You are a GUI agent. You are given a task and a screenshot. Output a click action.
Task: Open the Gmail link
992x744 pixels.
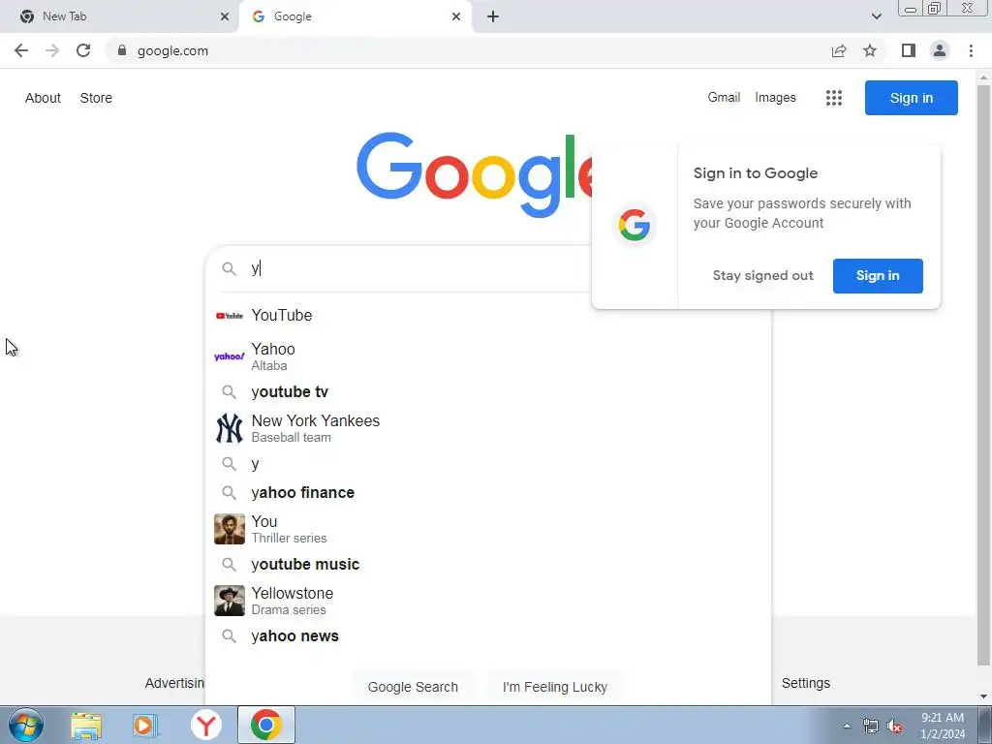pyautogui.click(x=724, y=98)
